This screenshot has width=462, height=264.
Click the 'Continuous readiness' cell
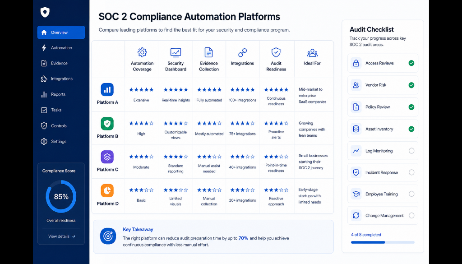pyautogui.click(x=276, y=101)
